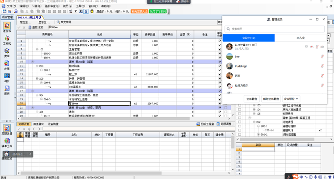The image size is (334, 179).
Task: Toggle checkbox on row 5 of bill table
Action: pos(220,41)
